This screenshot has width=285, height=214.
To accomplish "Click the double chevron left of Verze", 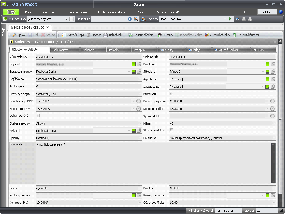I will [x=244, y=12].
